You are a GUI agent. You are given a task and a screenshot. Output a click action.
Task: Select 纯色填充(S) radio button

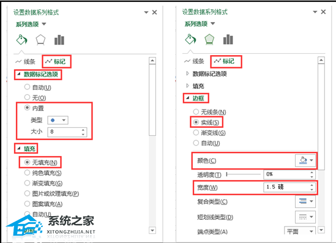coord(27,173)
